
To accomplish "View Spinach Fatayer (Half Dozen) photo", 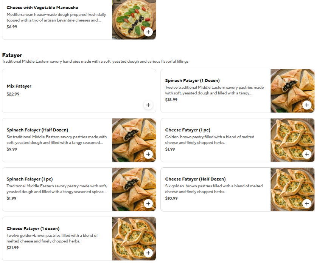I will coord(134,140).
